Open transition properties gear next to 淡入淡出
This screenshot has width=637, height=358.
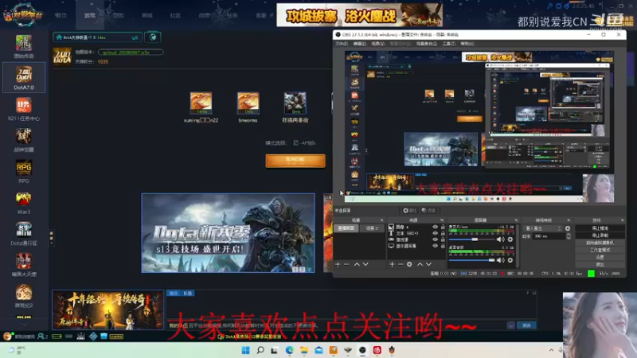pyautogui.click(x=568, y=228)
